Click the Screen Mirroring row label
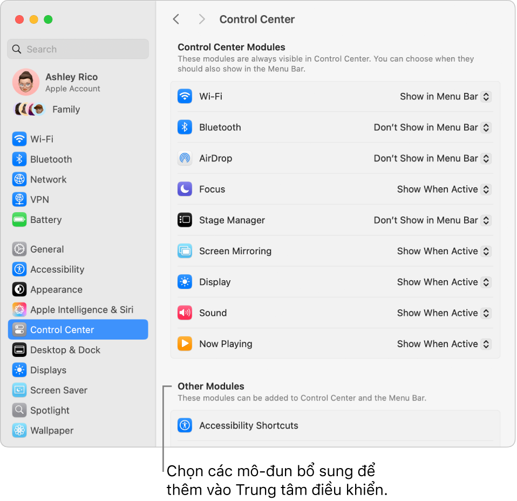517x501 pixels. pyautogui.click(x=235, y=251)
